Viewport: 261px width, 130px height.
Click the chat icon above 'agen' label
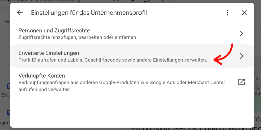9,112
